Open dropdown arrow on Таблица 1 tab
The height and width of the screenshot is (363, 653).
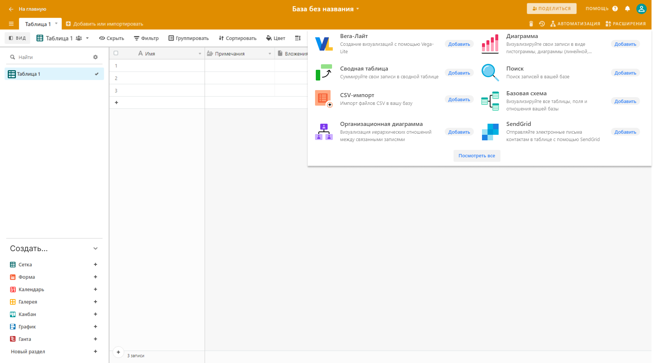[x=56, y=24]
